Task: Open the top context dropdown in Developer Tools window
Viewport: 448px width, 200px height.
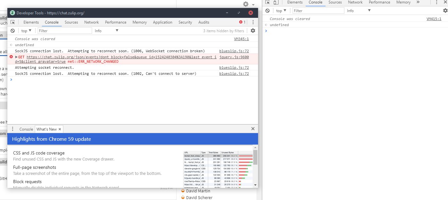Action: (26, 31)
